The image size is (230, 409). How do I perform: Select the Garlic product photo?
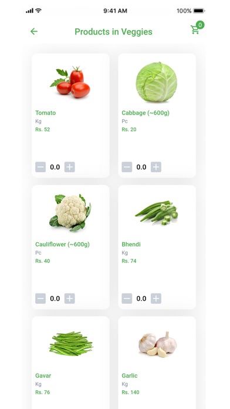[x=158, y=344]
